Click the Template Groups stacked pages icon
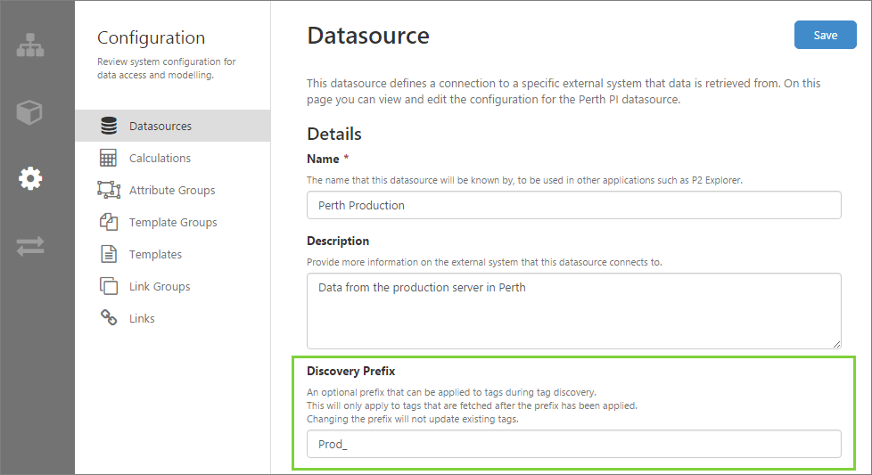 click(109, 222)
